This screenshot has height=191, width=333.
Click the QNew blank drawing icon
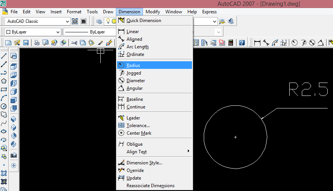pyautogui.click(x=8, y=43)
